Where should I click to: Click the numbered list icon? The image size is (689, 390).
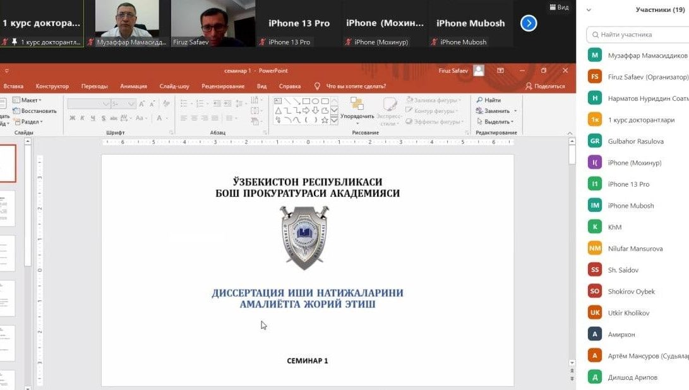[200, 103]
